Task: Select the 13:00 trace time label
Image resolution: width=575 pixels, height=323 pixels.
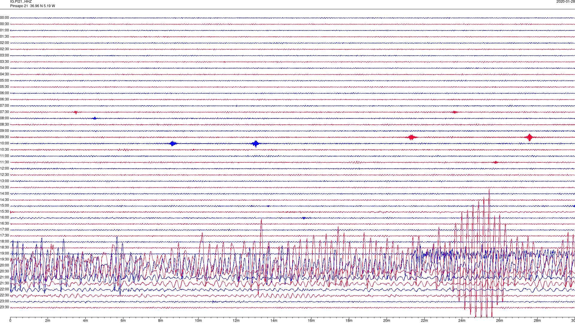Action: [x=4, y=181]
